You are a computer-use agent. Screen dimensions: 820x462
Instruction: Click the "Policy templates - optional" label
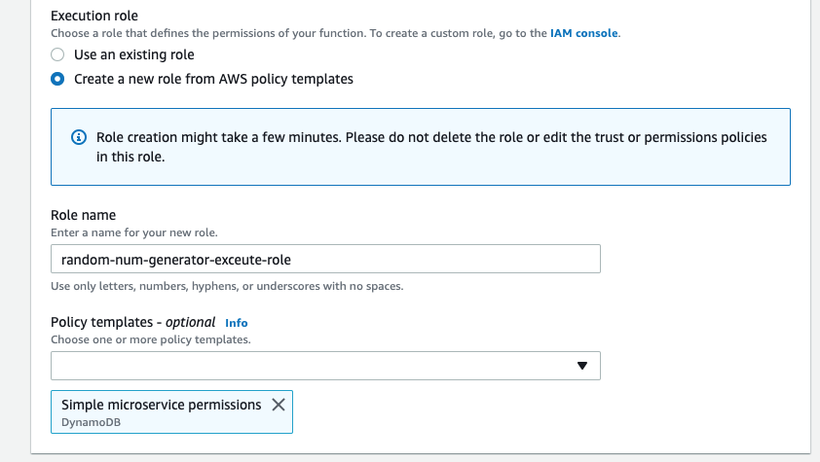click(x=133, y=322)
